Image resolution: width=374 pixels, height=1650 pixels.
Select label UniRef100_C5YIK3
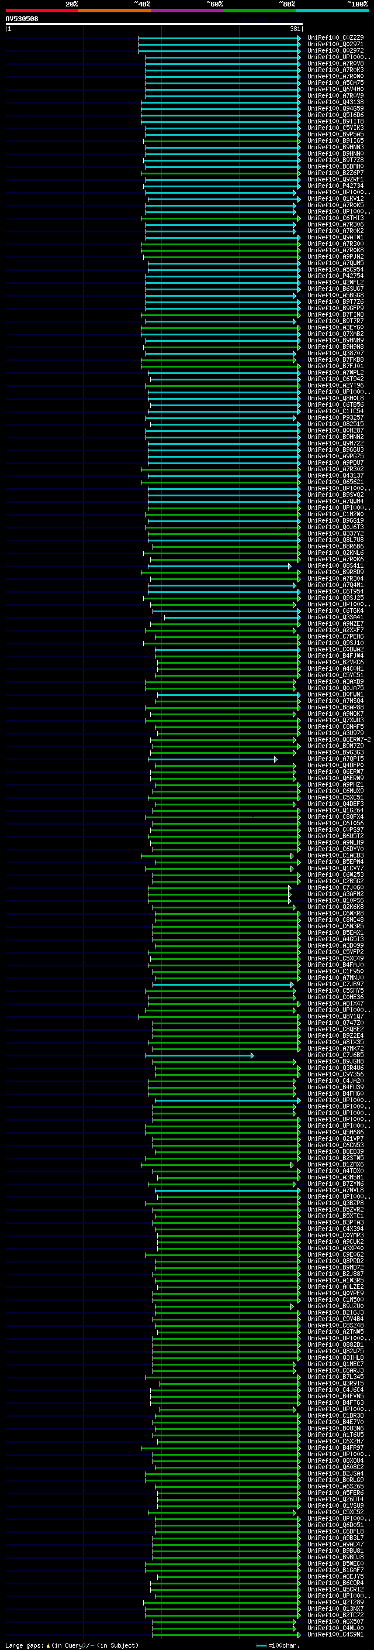tap(335, 128)
